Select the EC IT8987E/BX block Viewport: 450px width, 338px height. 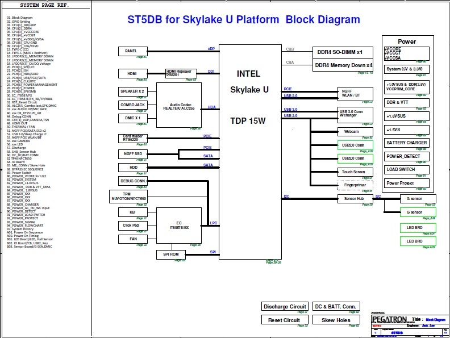pyautogui.click(x=179, y=226)
